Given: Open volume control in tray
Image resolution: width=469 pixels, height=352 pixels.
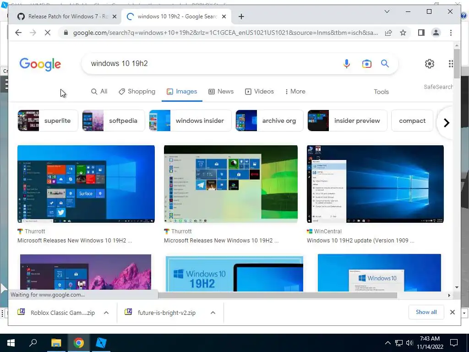Looking at the screenshot, I should [409, 343].
